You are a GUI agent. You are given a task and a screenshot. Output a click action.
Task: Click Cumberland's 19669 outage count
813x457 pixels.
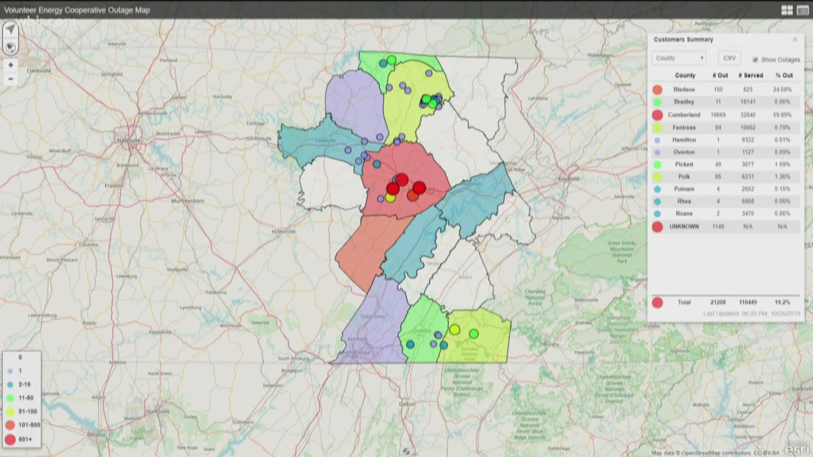pyautogui.click(x=718, y=115)
